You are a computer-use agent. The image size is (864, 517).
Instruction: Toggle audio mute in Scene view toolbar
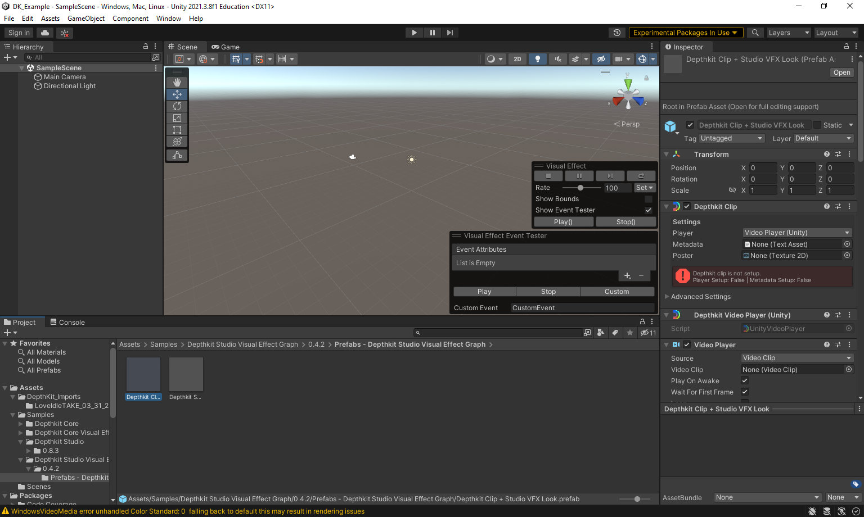click(x=557, y=58)
